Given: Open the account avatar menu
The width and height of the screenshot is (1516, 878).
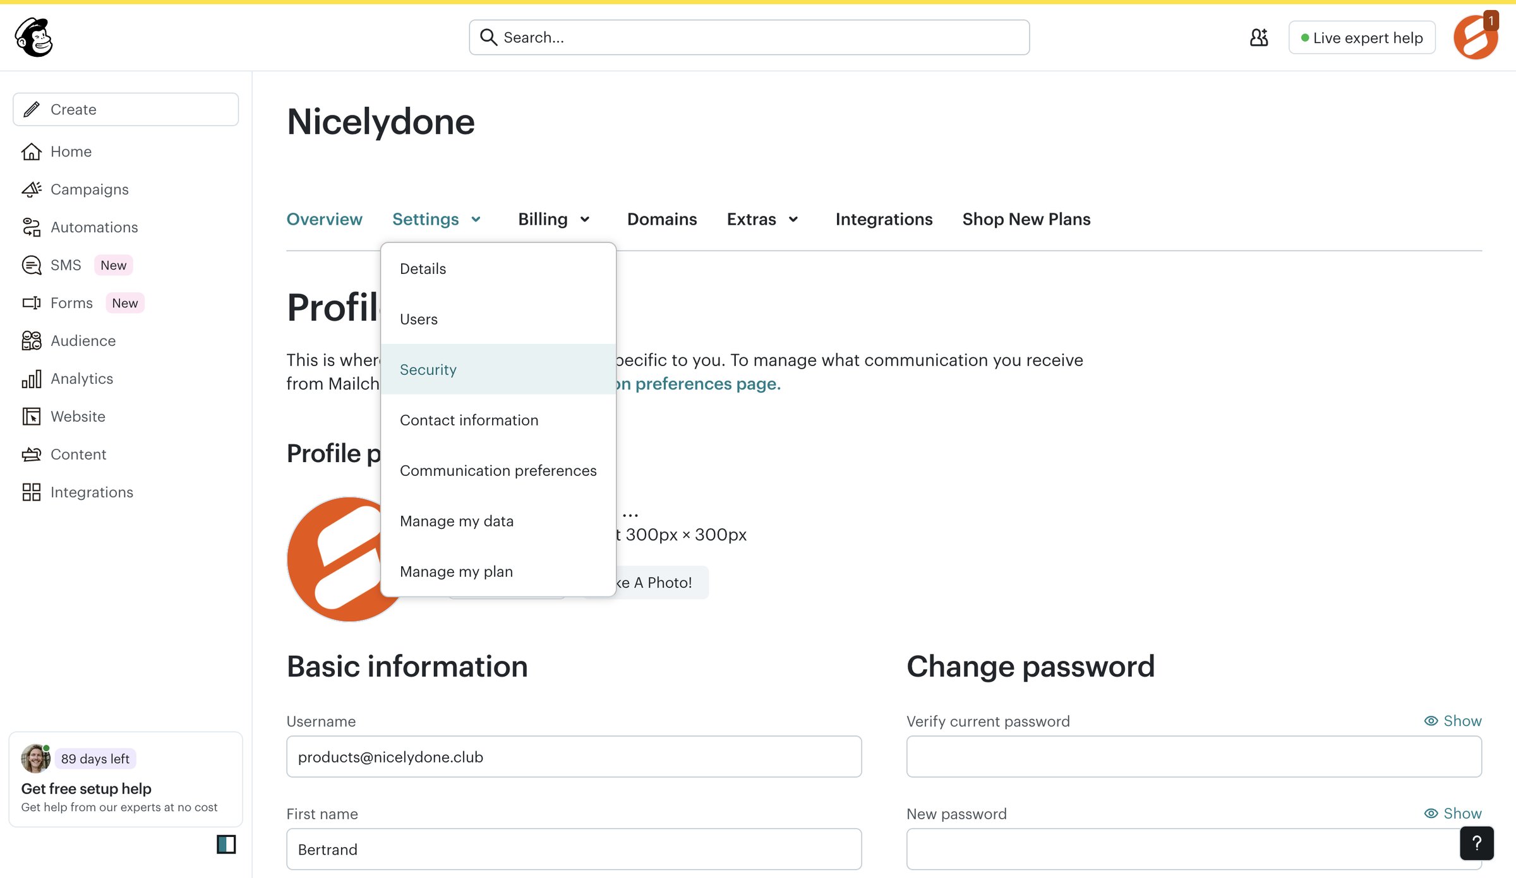Looking at the screenshot, I should [1476, 37].
